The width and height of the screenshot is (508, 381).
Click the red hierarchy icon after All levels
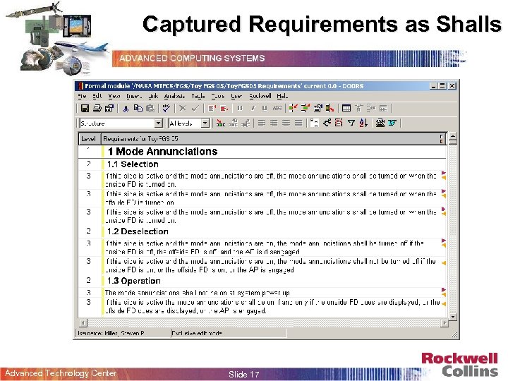point(221,123)
